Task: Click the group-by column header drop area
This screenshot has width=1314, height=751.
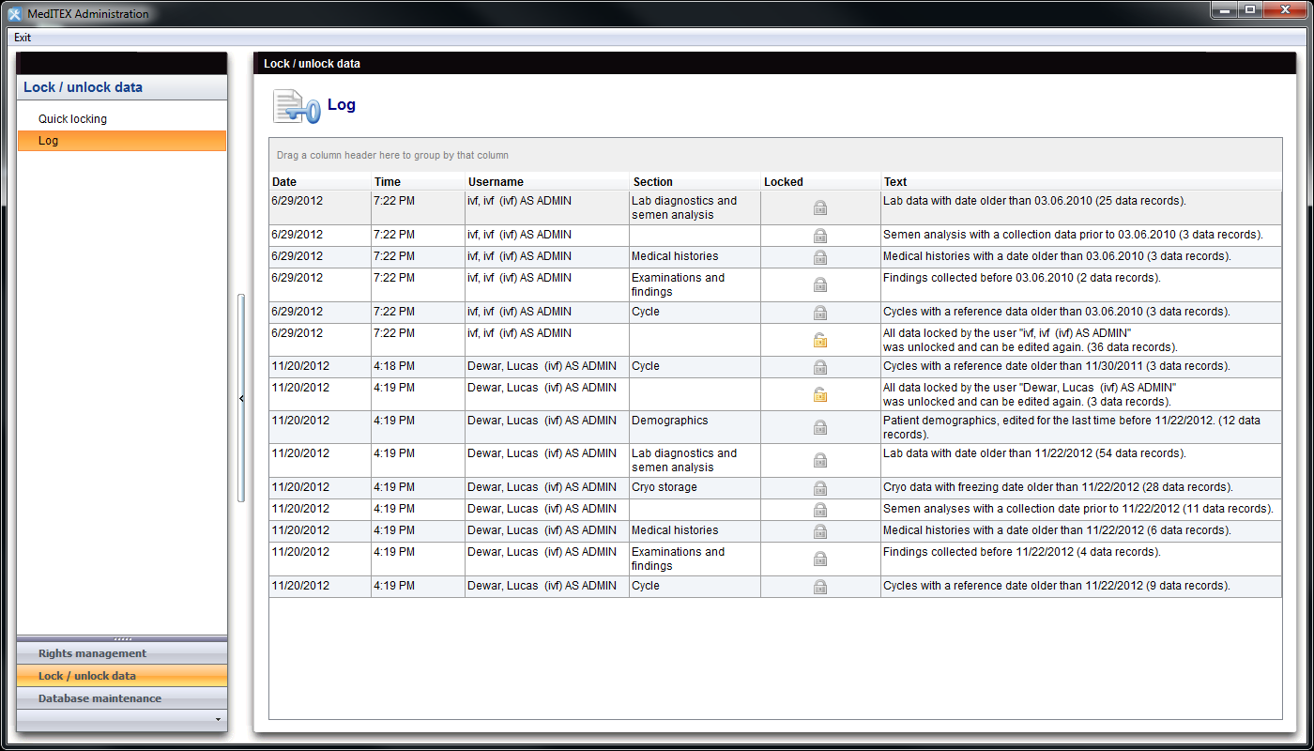Action: (775, 155)
